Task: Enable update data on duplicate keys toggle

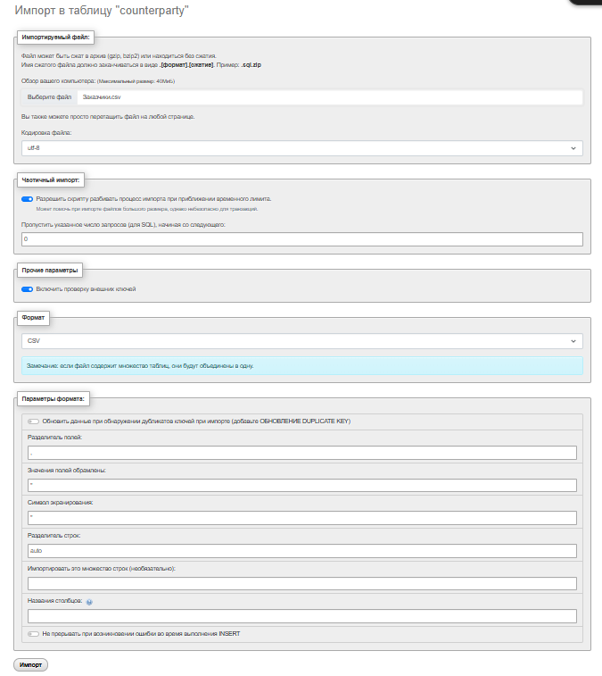Action: pyautogui.click(x=33, y=421)
